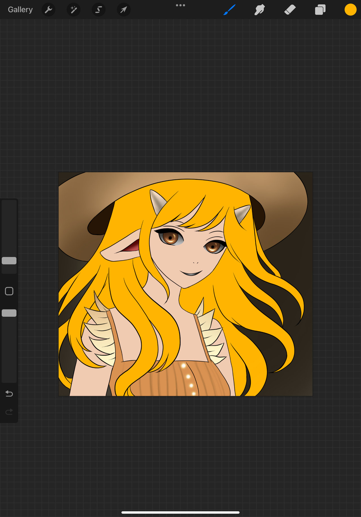Undo the last action
Viewport: 361px width, 517px height.
(9, 393)
